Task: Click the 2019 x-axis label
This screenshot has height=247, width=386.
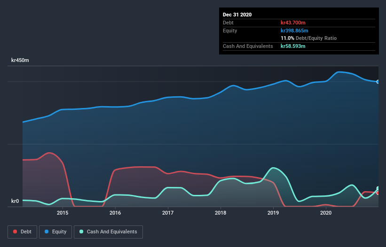Action: 273,213
